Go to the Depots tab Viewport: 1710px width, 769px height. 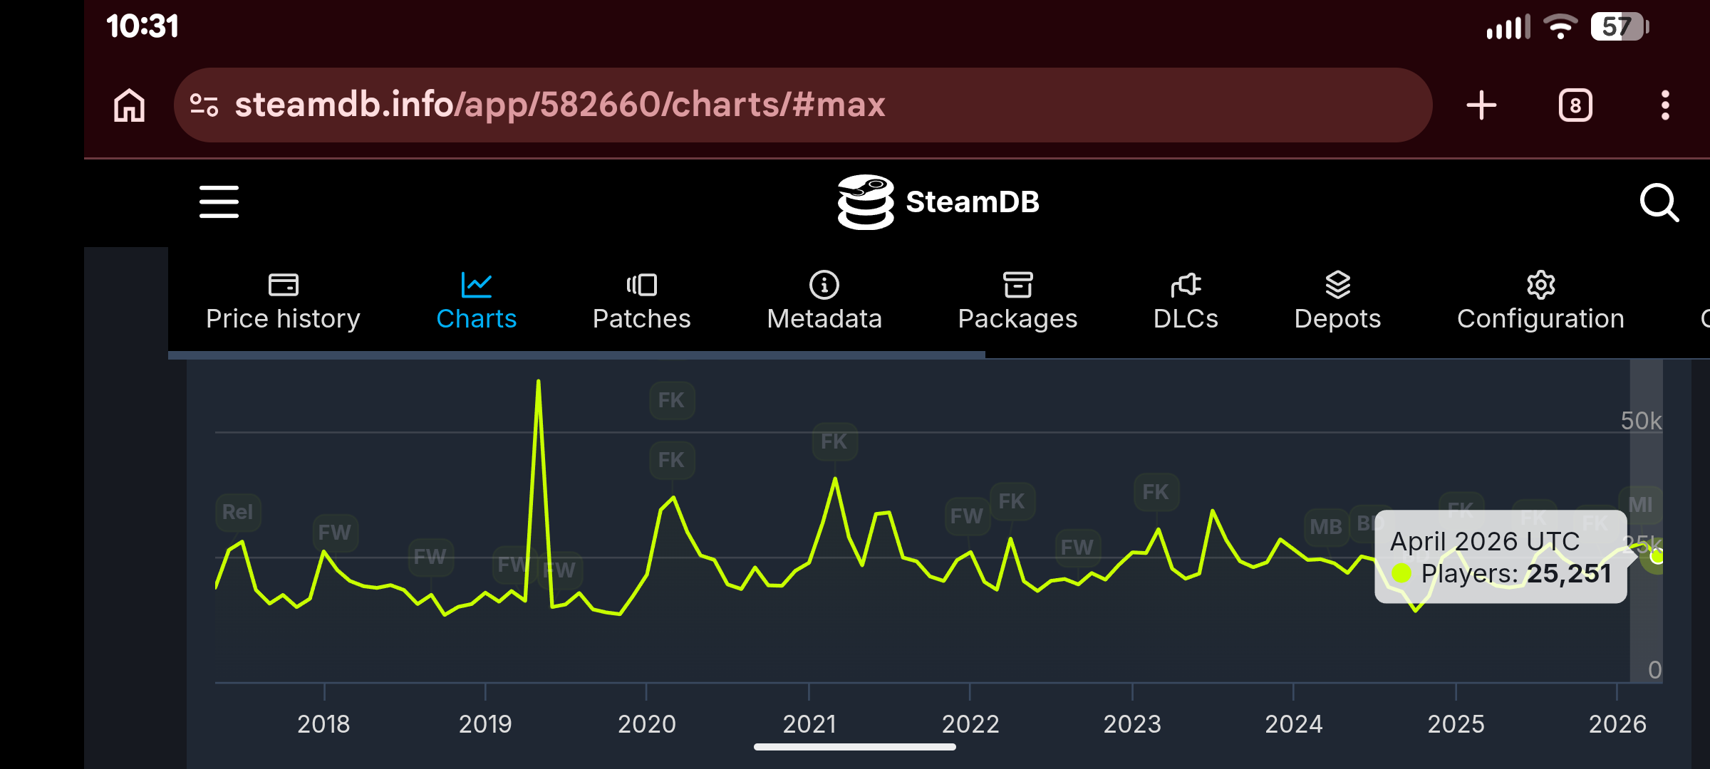[x=1337, y=303]
